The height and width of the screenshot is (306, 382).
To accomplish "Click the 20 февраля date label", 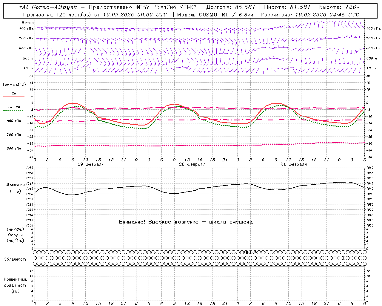I will pos(192,164).
